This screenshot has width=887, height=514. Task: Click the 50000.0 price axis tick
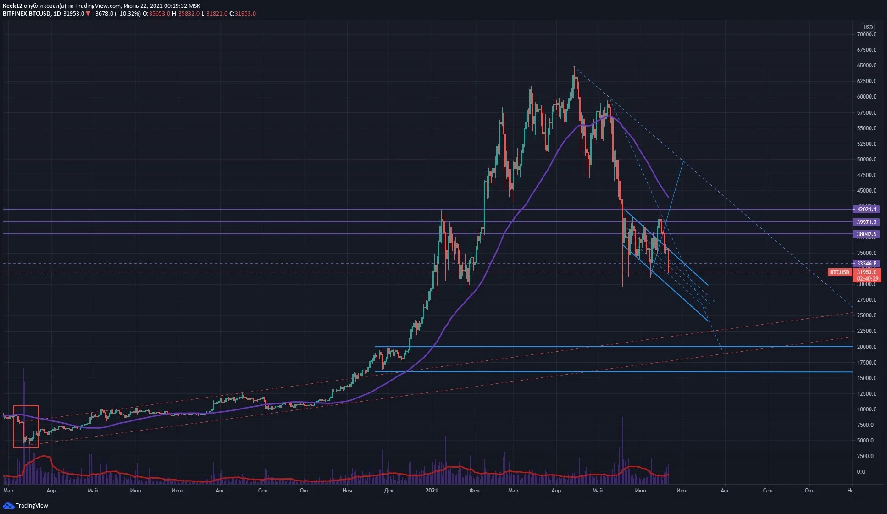pos(866,159)
